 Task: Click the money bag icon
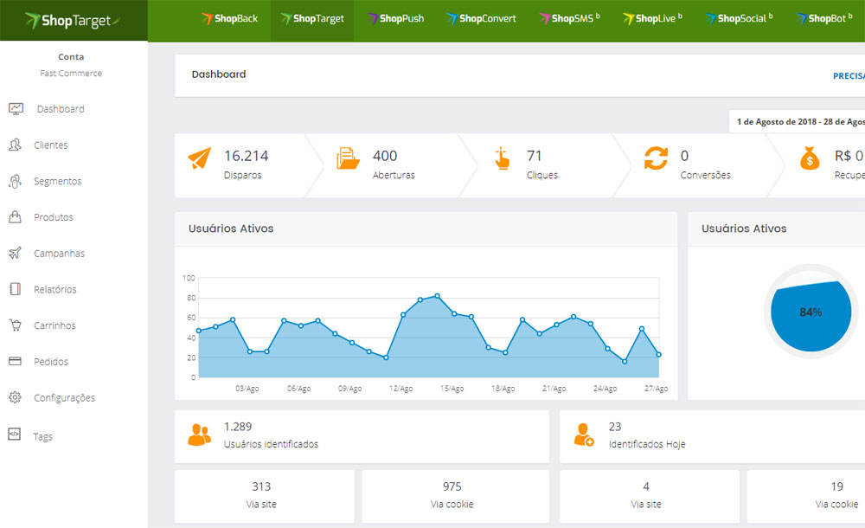[x=810, y=158]
